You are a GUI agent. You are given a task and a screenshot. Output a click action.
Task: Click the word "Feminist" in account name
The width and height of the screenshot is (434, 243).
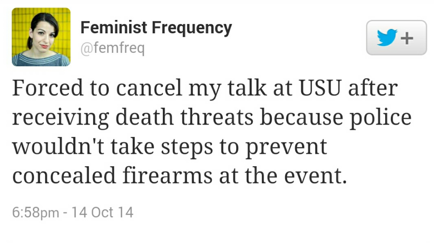(113, 28)
